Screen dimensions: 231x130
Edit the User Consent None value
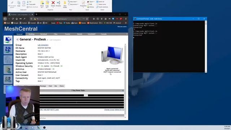tap(40, 75)
